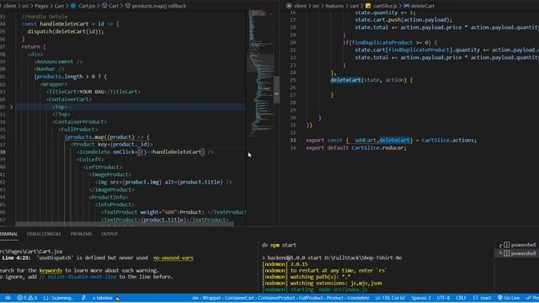Click the left editor vertical scrollbar thumb
This screenshot has width=539, height=303.
click(x=277, y=90)
